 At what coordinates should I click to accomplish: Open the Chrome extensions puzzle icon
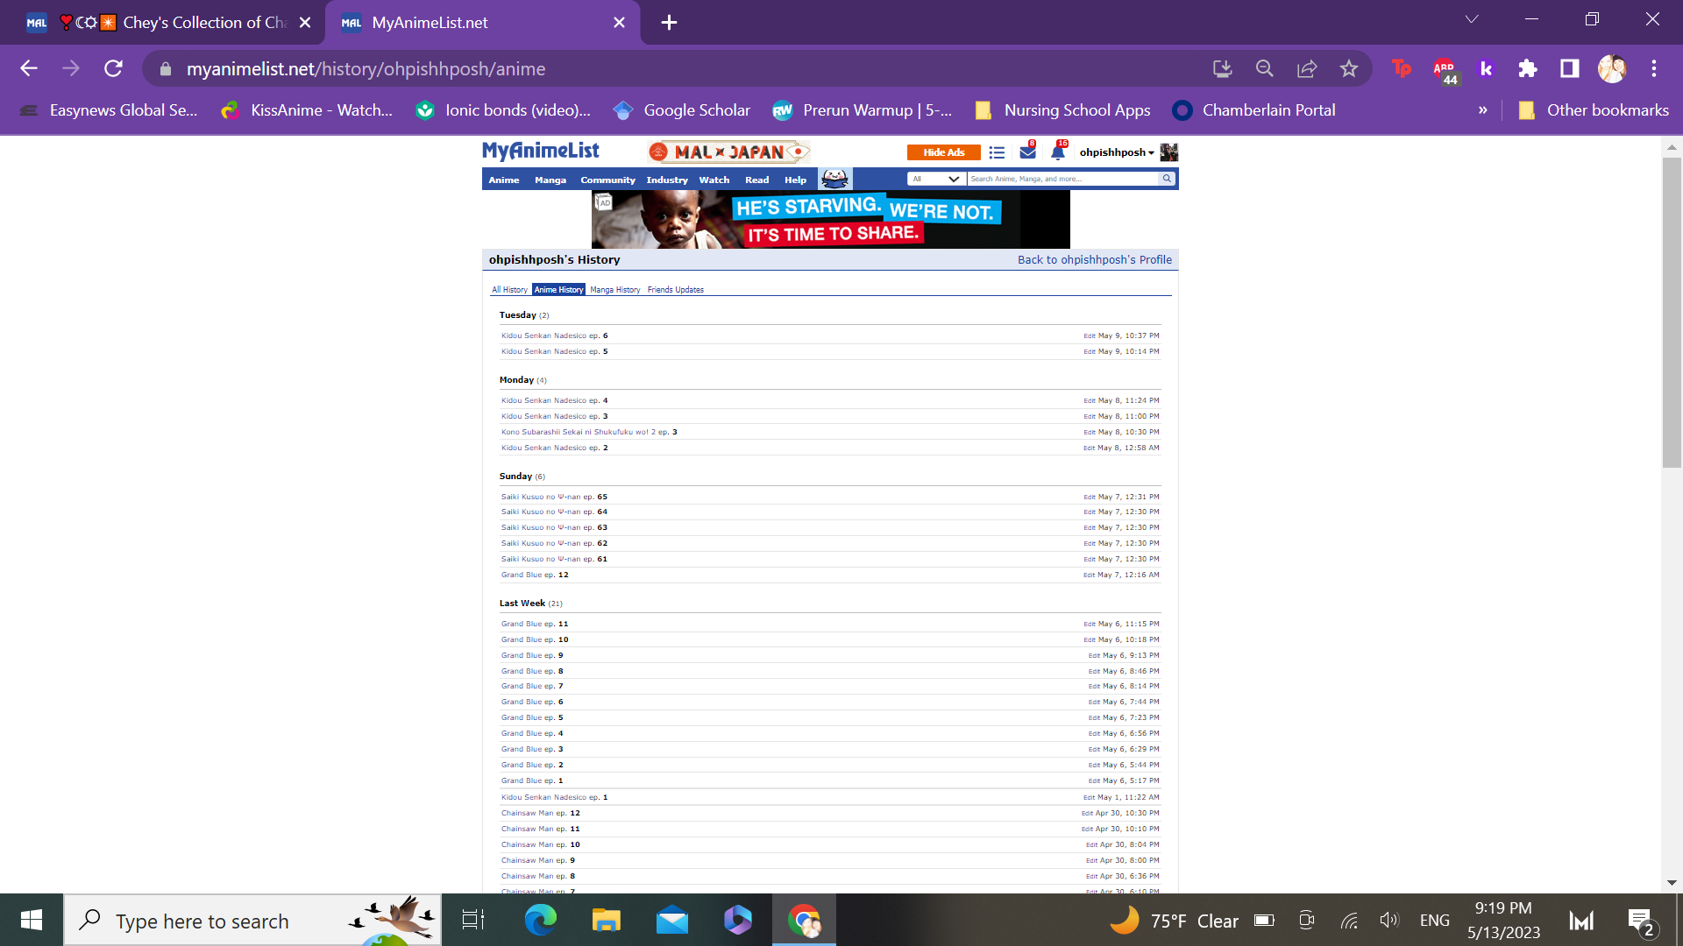click(x=1528, y=68)
